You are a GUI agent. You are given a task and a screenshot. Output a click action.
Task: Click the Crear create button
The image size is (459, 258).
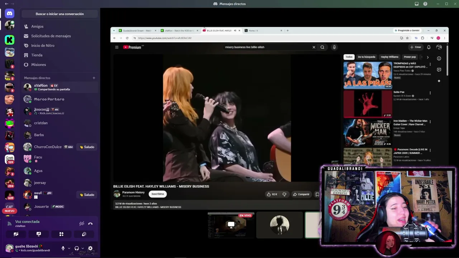(416, 47)
